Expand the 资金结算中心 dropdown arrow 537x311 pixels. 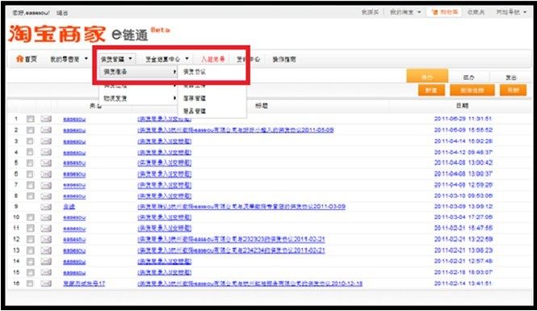(x=187, y=59)
